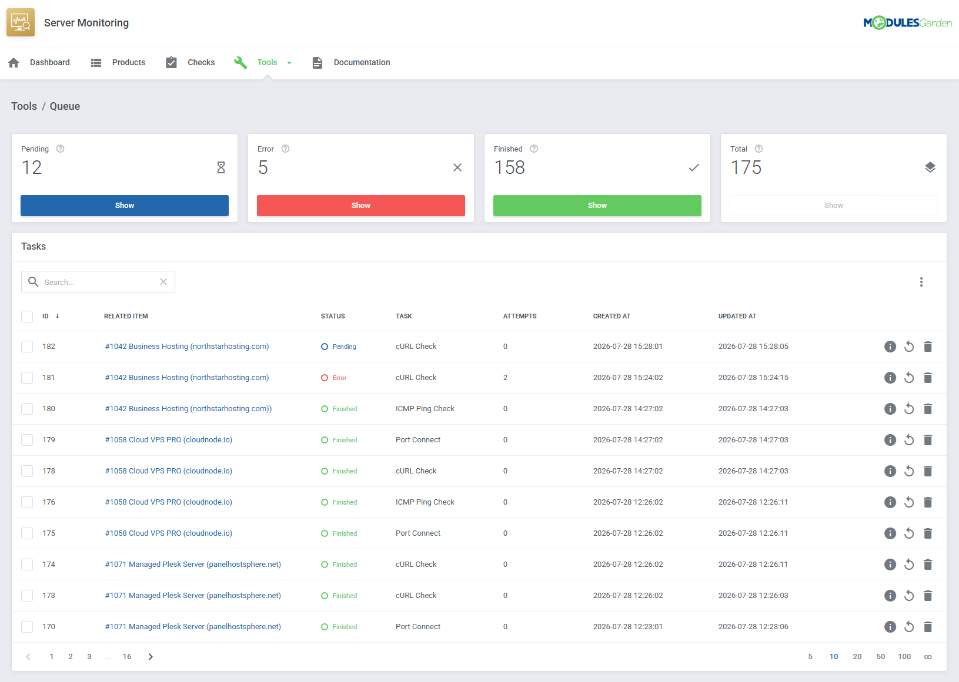Show 20 entries per page

pos(857,657)
